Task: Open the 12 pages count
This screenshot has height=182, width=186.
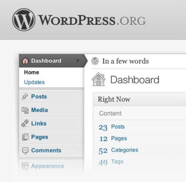Action: [103, 139]
